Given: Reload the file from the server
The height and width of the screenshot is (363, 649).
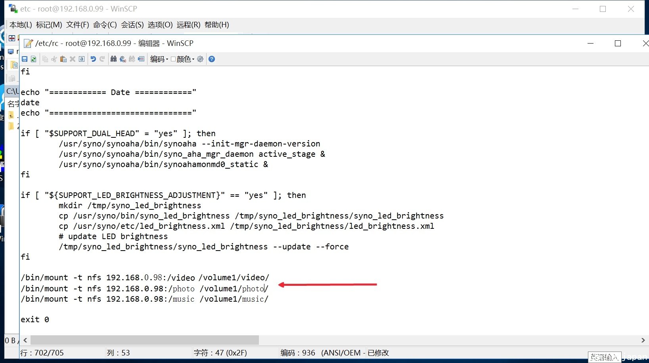Looking at the screenshot, I should point(34,59).
